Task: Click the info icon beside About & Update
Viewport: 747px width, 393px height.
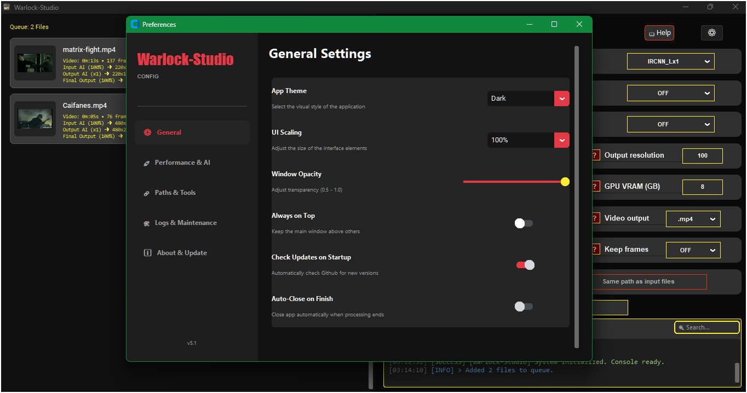Action: [x=147, y=253]
